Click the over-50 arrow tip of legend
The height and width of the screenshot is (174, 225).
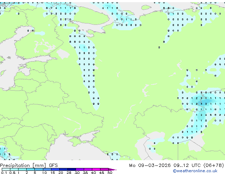pos(112,169)
